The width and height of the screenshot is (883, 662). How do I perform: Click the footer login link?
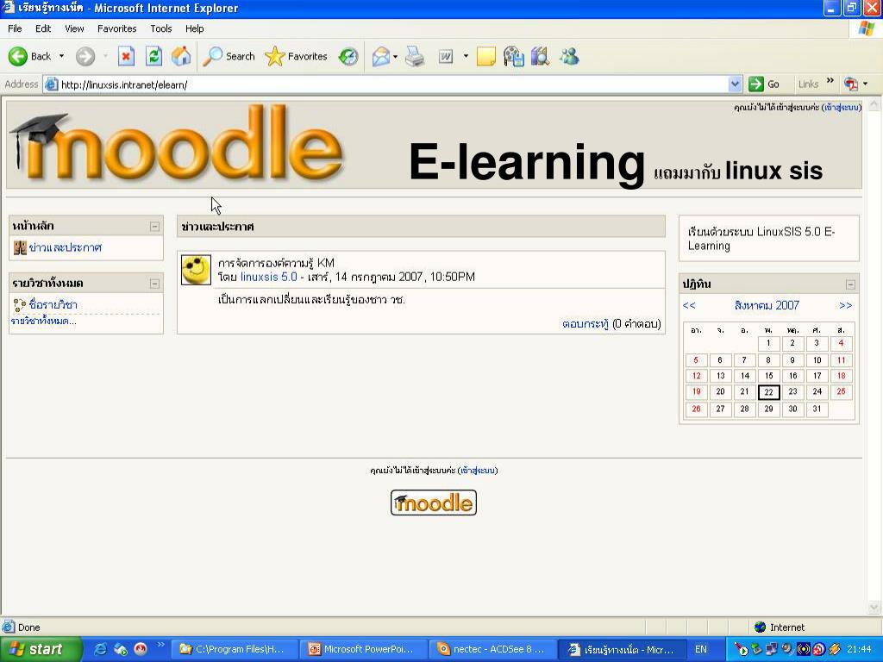[x=478, y=470]
